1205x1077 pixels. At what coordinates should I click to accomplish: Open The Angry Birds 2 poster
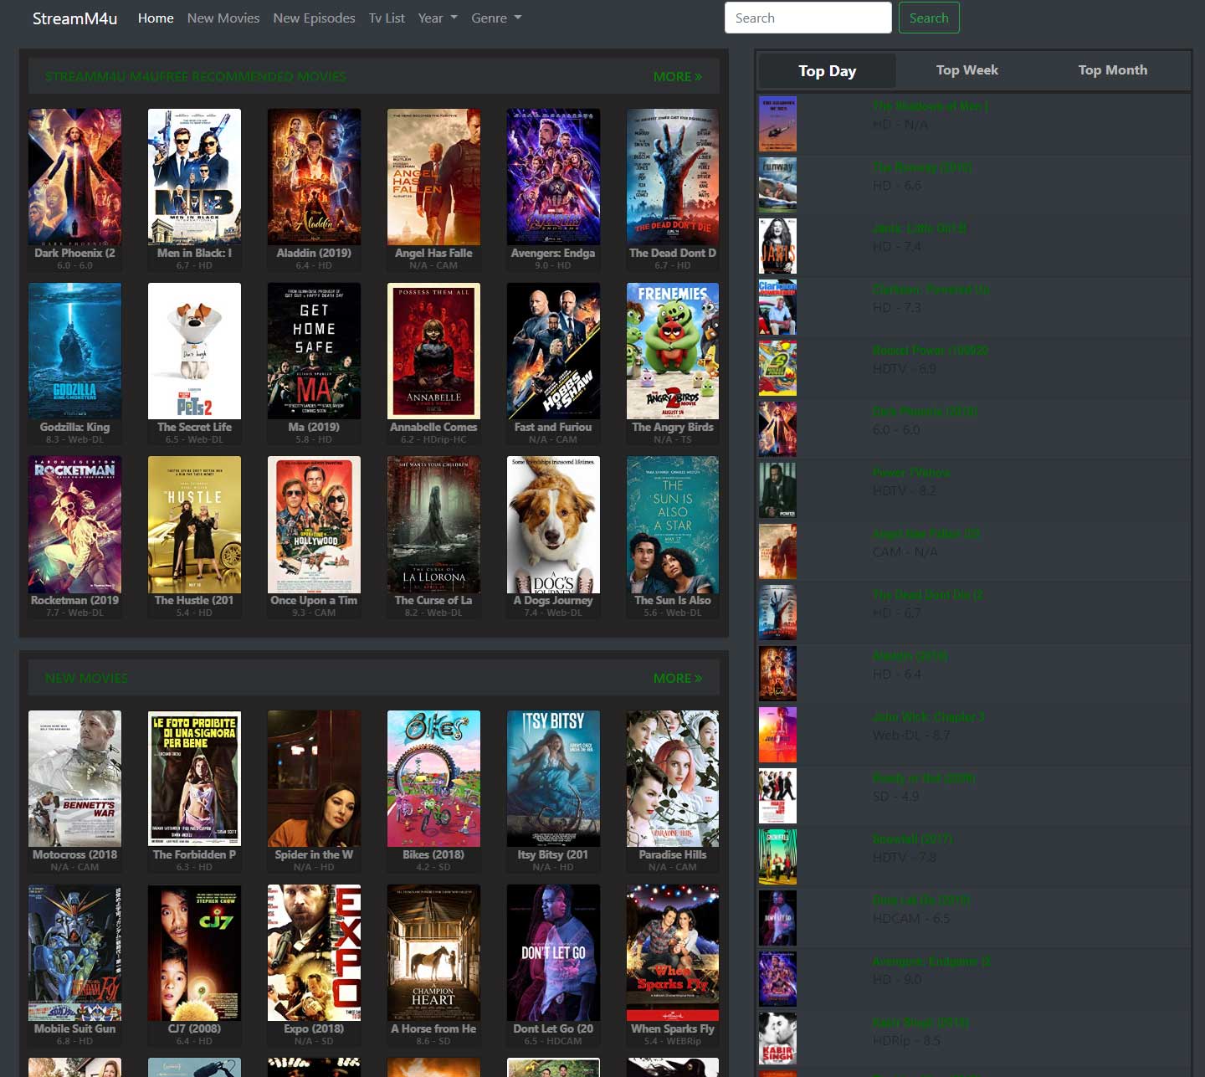[x=673, y=351]
